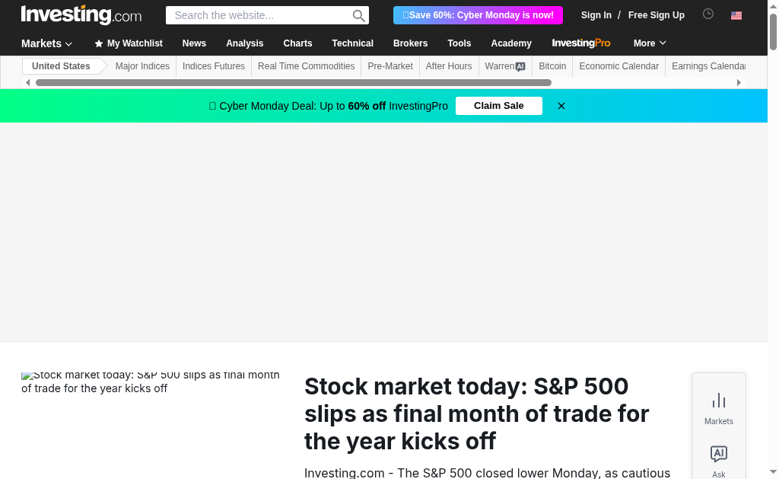779x479 pixels.
Task: Open the InvestingPro logo link
Action: 581,43
